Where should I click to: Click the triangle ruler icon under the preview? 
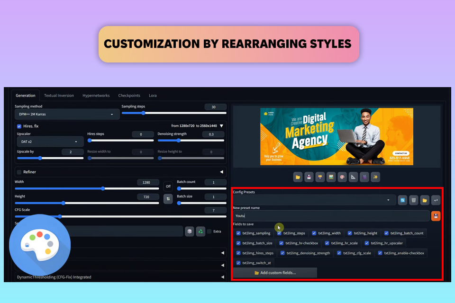tap(353, 177)
